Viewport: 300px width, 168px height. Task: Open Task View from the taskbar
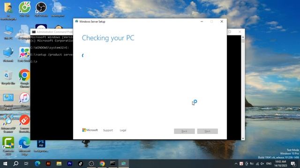coord(26,164)
